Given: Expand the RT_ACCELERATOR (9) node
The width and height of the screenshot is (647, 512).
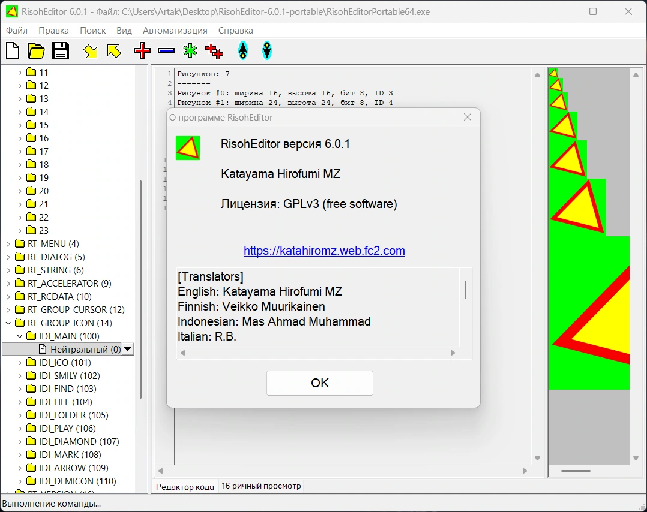Looking at the screenshot, I should pyautogui.click(x=8, y=283).
